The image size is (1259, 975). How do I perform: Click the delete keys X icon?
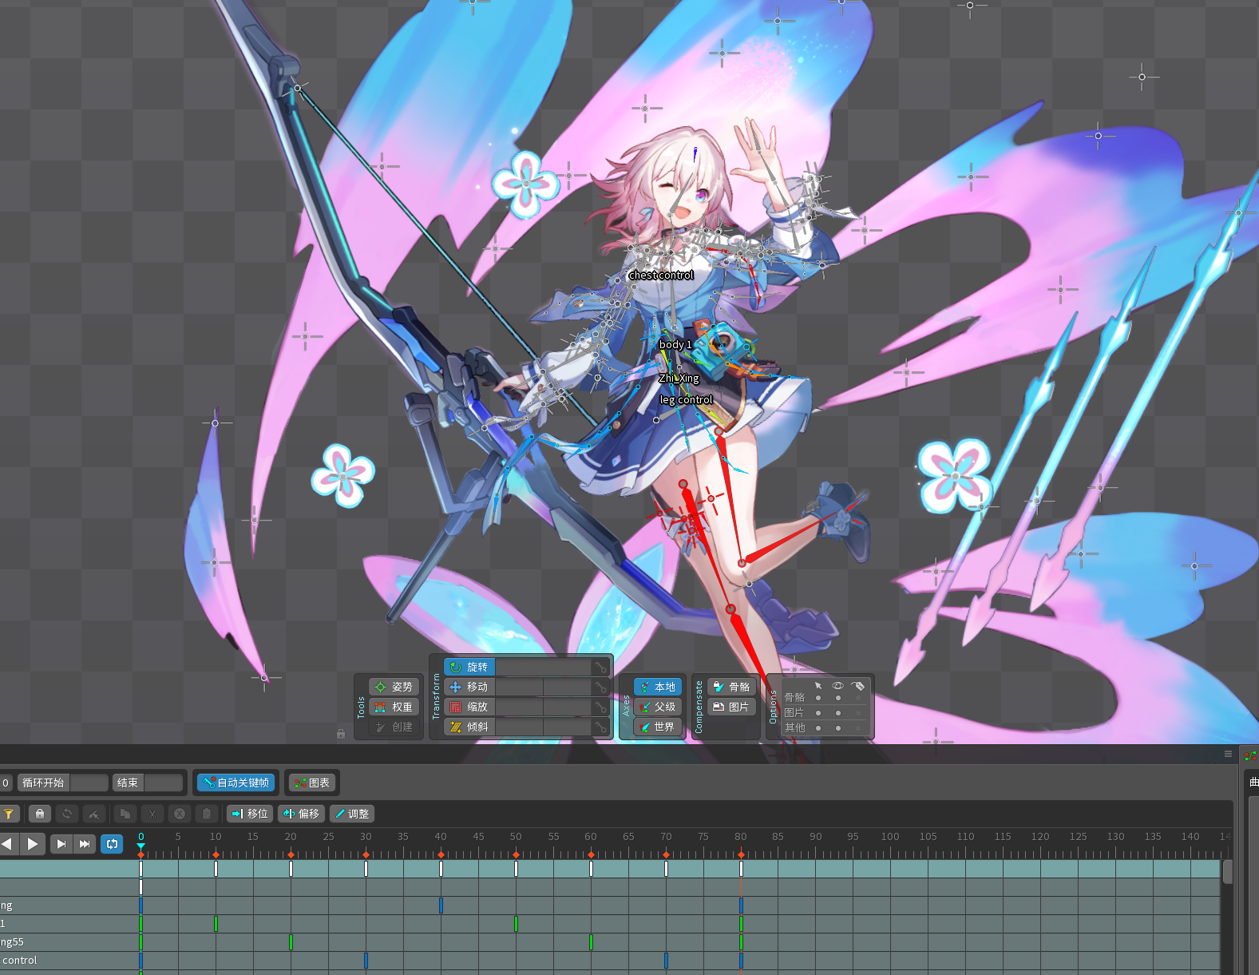(x=180, y=814)
